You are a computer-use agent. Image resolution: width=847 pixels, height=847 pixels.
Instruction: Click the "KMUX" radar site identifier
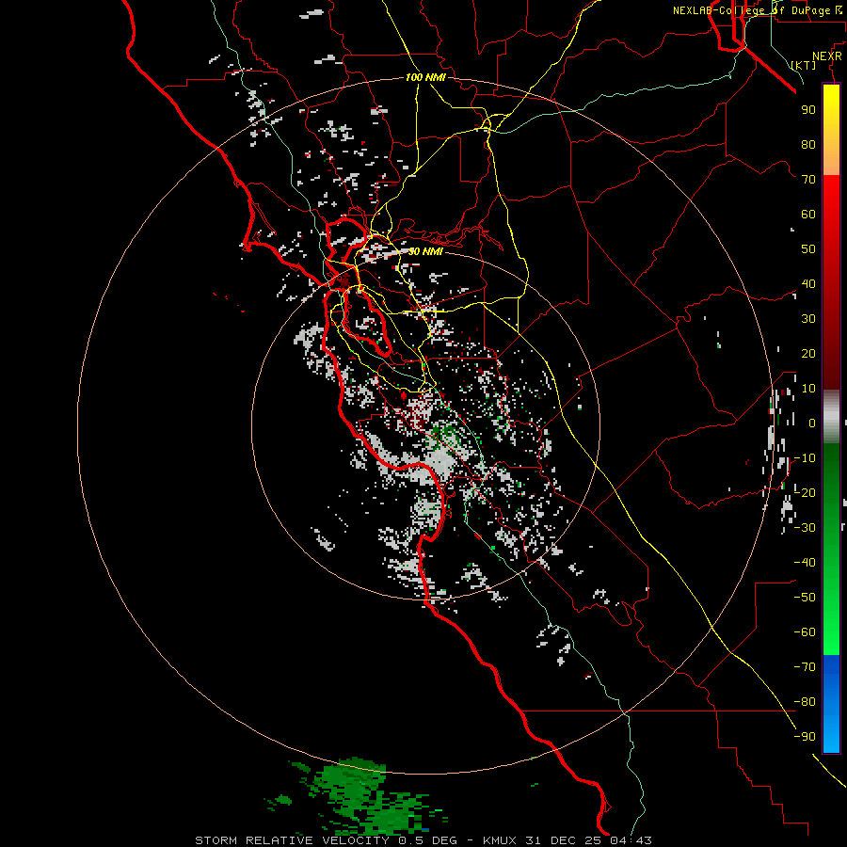tap(500, 840)
